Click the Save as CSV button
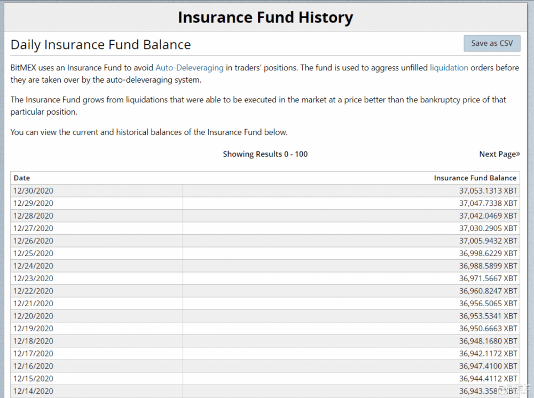This screenshot has height=398, width=534. tap(492, 44)
